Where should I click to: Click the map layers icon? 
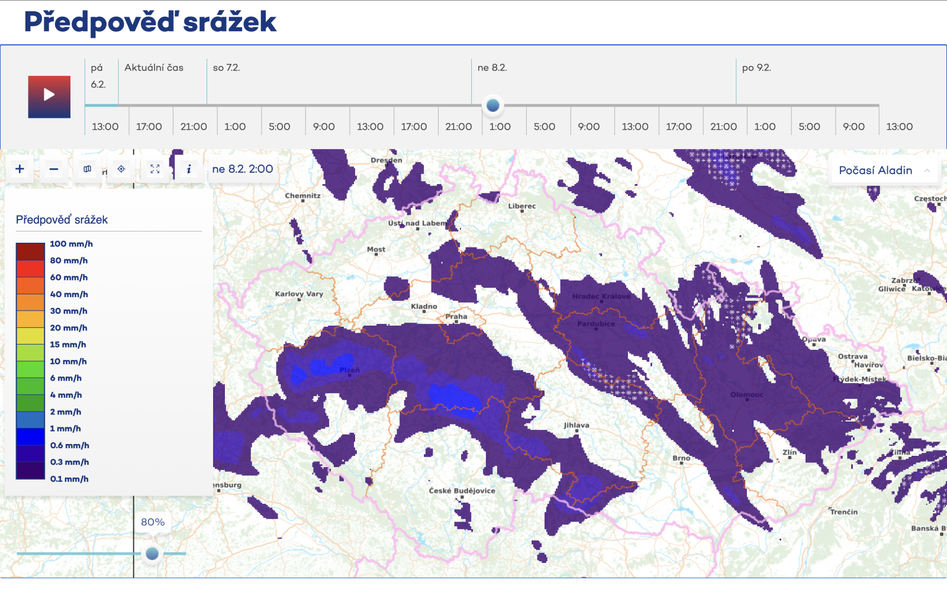pyautogui.click(x=88, y=169)
